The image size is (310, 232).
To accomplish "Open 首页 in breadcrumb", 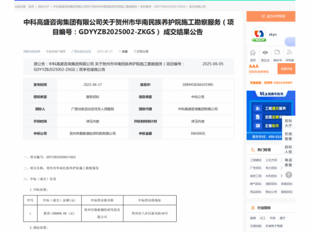I will point(31,7).
